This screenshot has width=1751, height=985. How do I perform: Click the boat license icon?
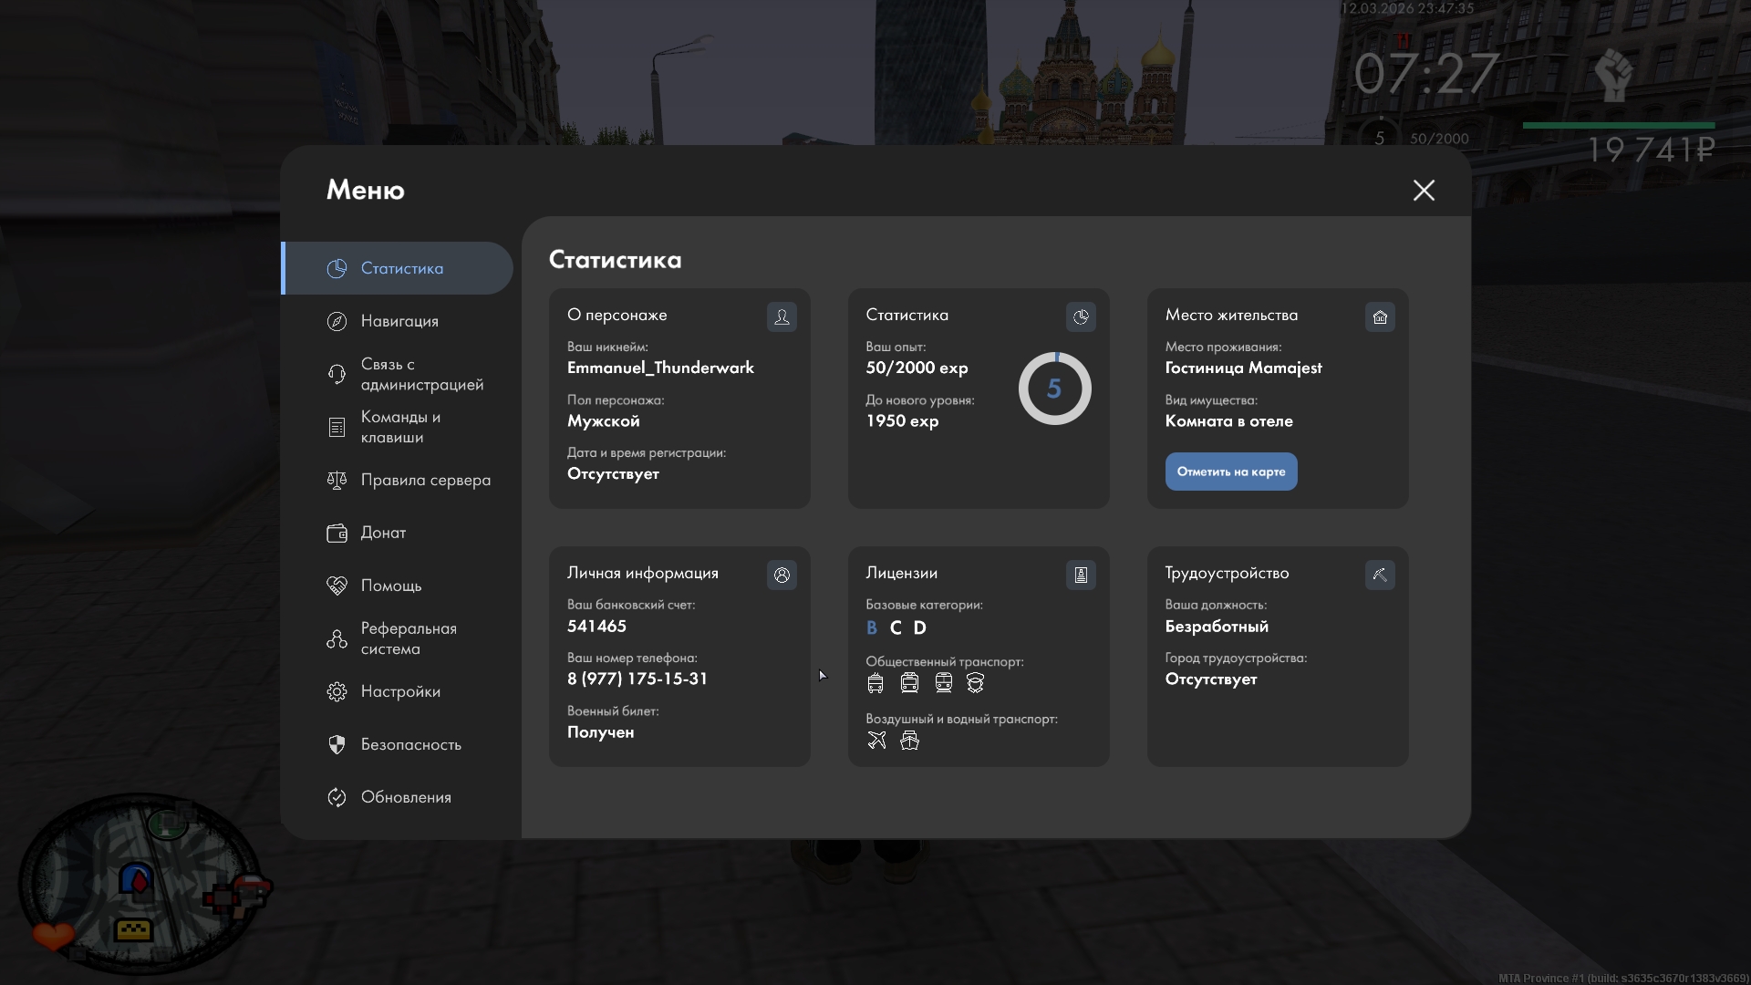pos(909,741)
